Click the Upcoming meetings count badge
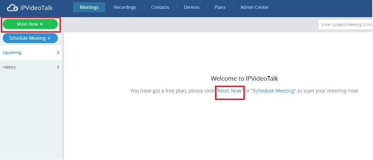This screenshot has height=160, width=373. click(58, 53)
